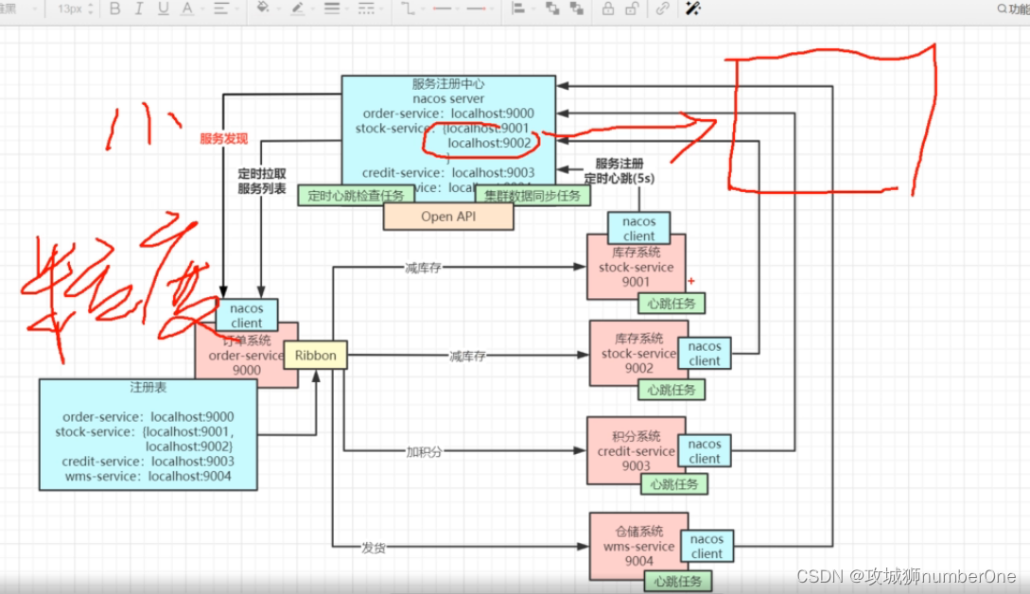Open the connector type dropdown
This screenshot has height=594, width=1030.
411,9
